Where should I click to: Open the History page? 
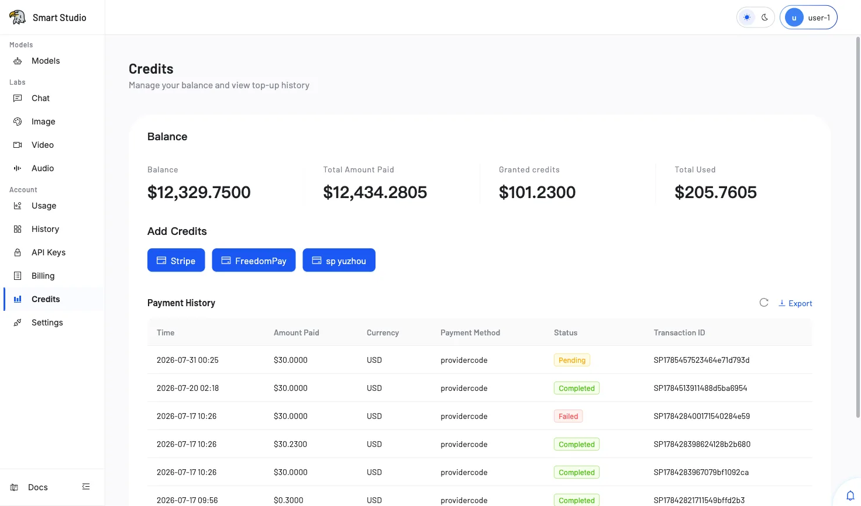(x=45, y=229)
